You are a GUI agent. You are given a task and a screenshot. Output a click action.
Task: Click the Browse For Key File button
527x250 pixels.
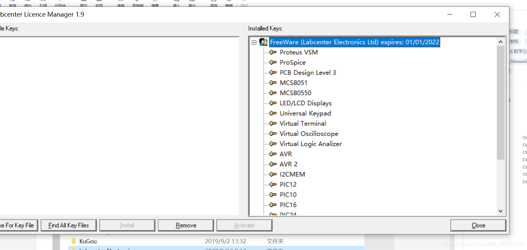[x=18, y=225]
